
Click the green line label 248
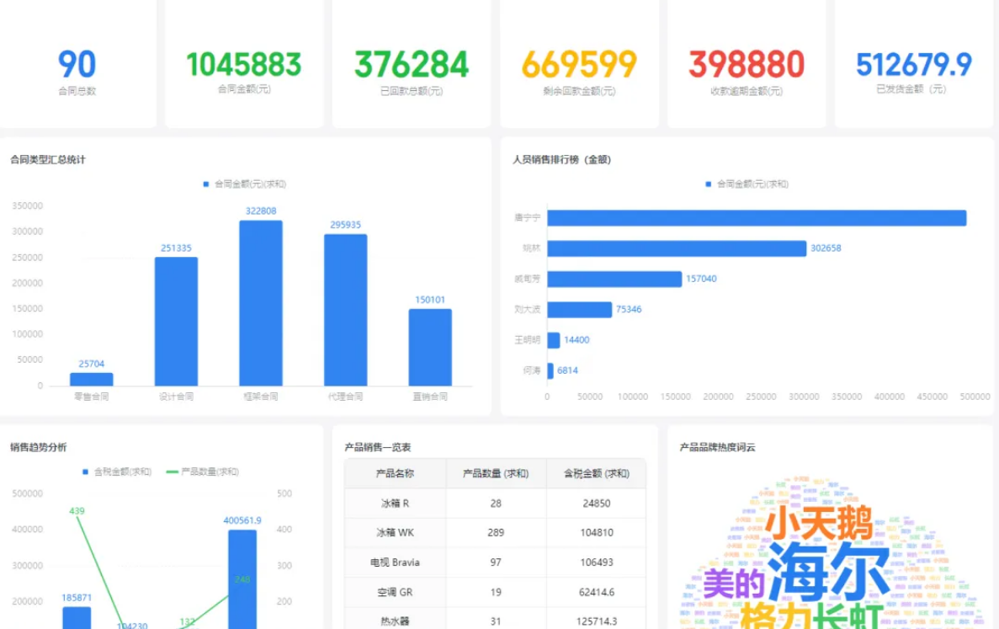(242, 579)
